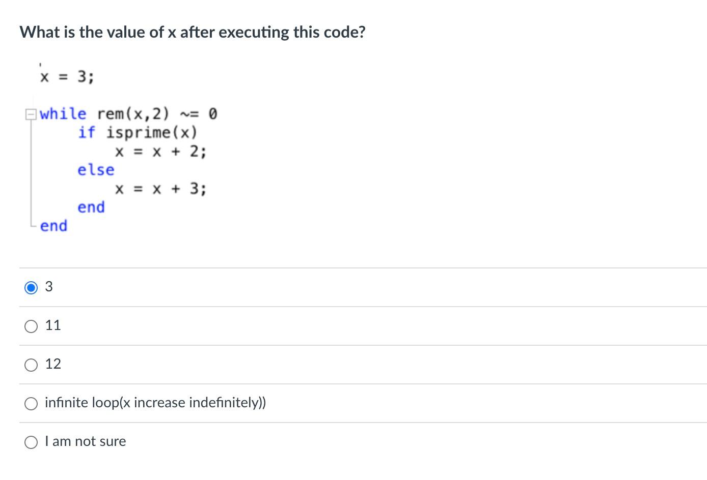
Task: Click the label text 'I am not sure'
Action: [85, 441]
